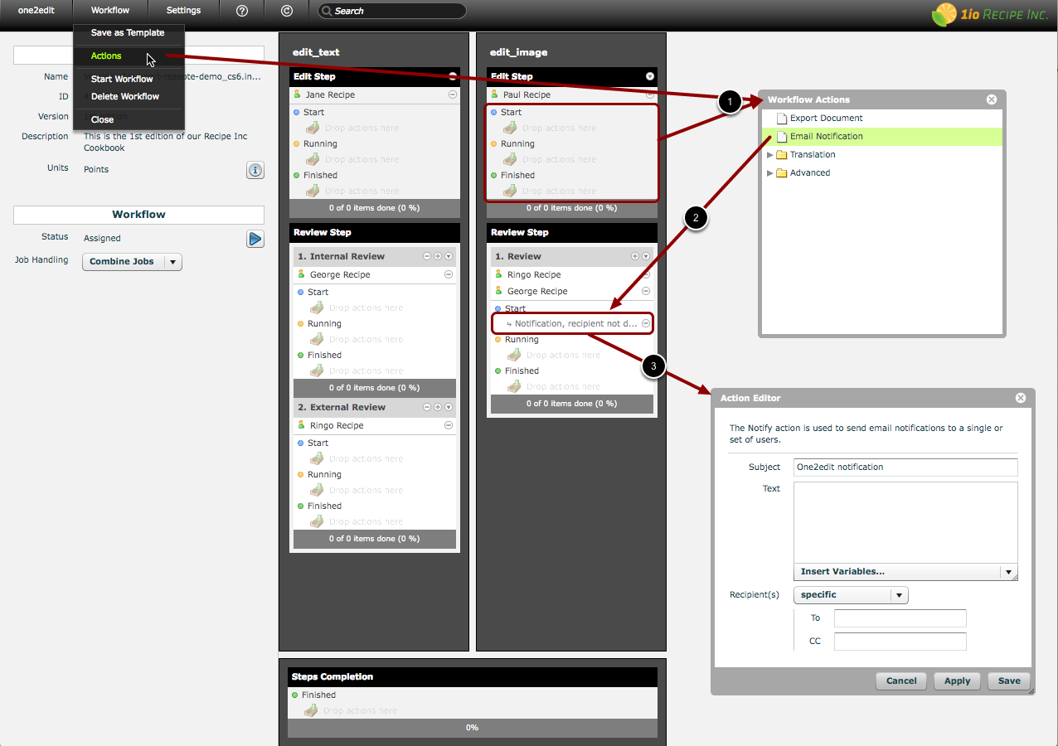Focus the Search field
Image resolution: width=1058 pixels, height=746 pixels.
[x=391, y=11]
